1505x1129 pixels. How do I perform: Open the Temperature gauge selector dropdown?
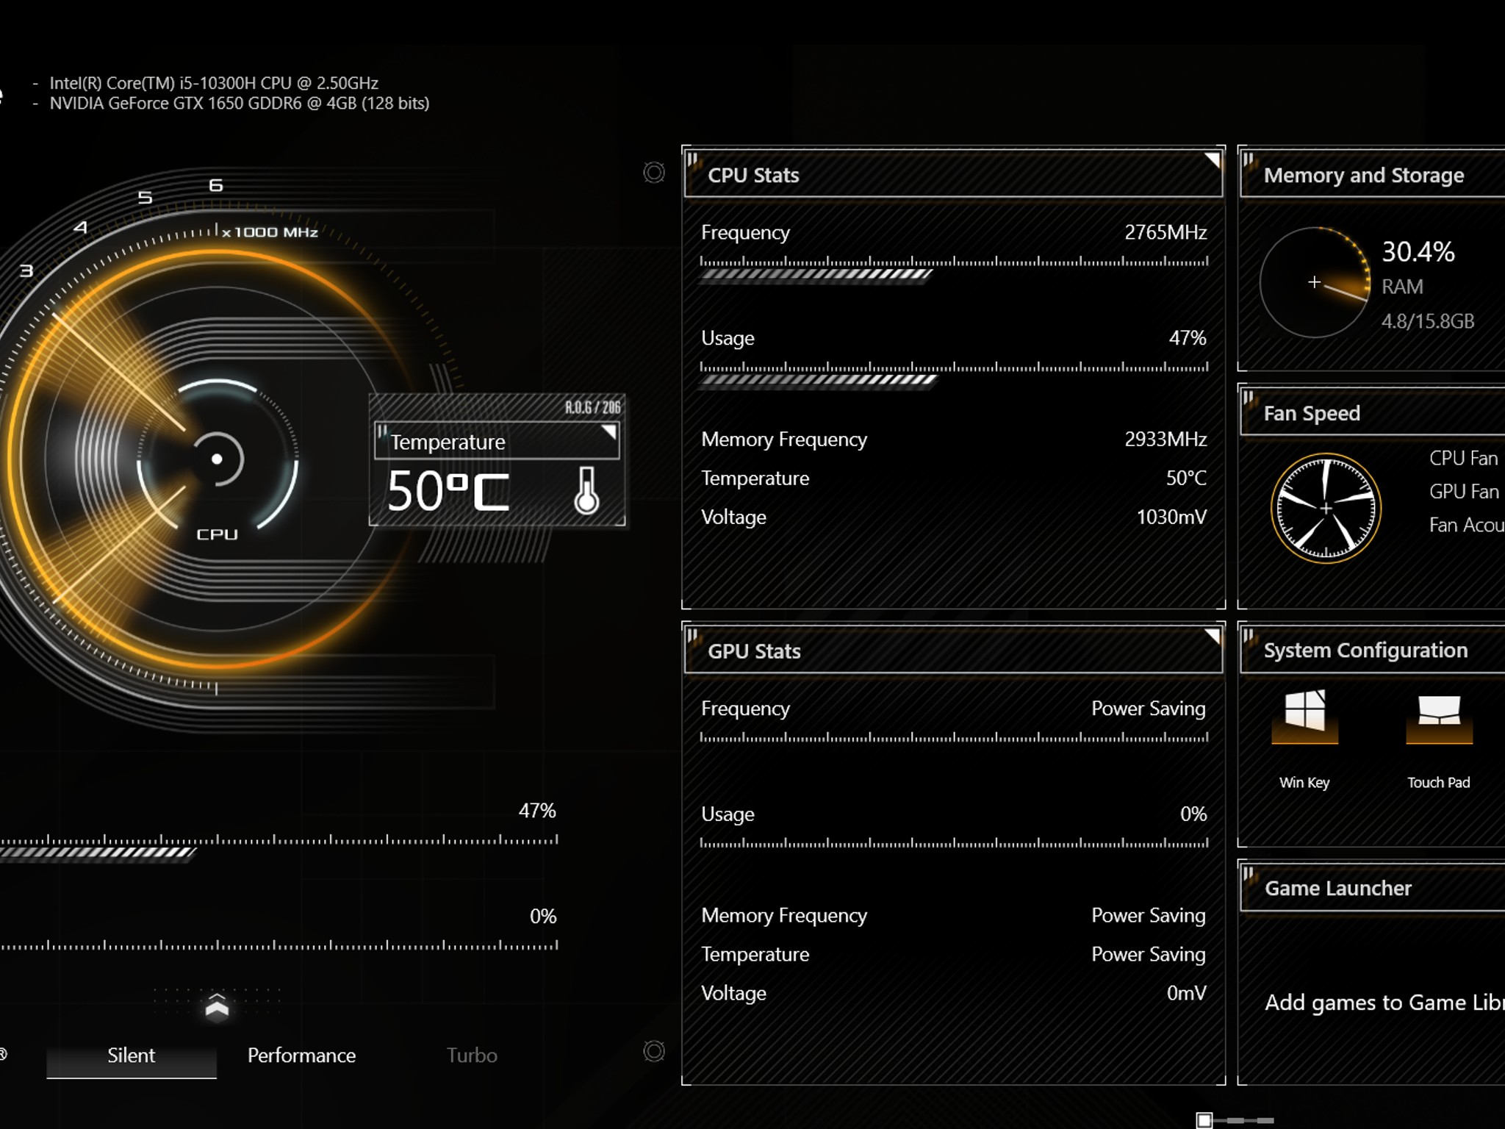(x=497, y=441)
